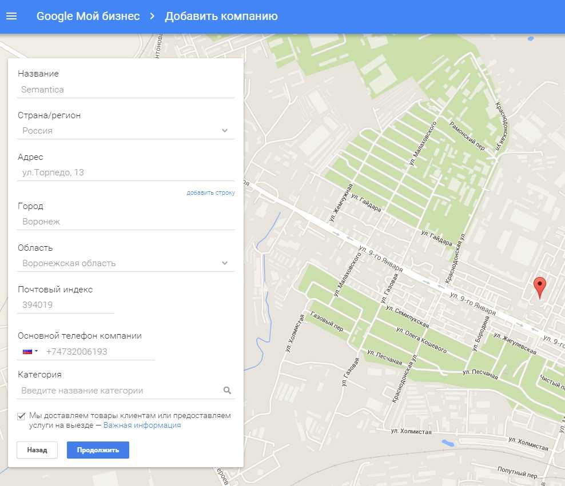This screenshot has width=565, height=486.
Task: Focus the Город text field
Action: tap(126, 222)
